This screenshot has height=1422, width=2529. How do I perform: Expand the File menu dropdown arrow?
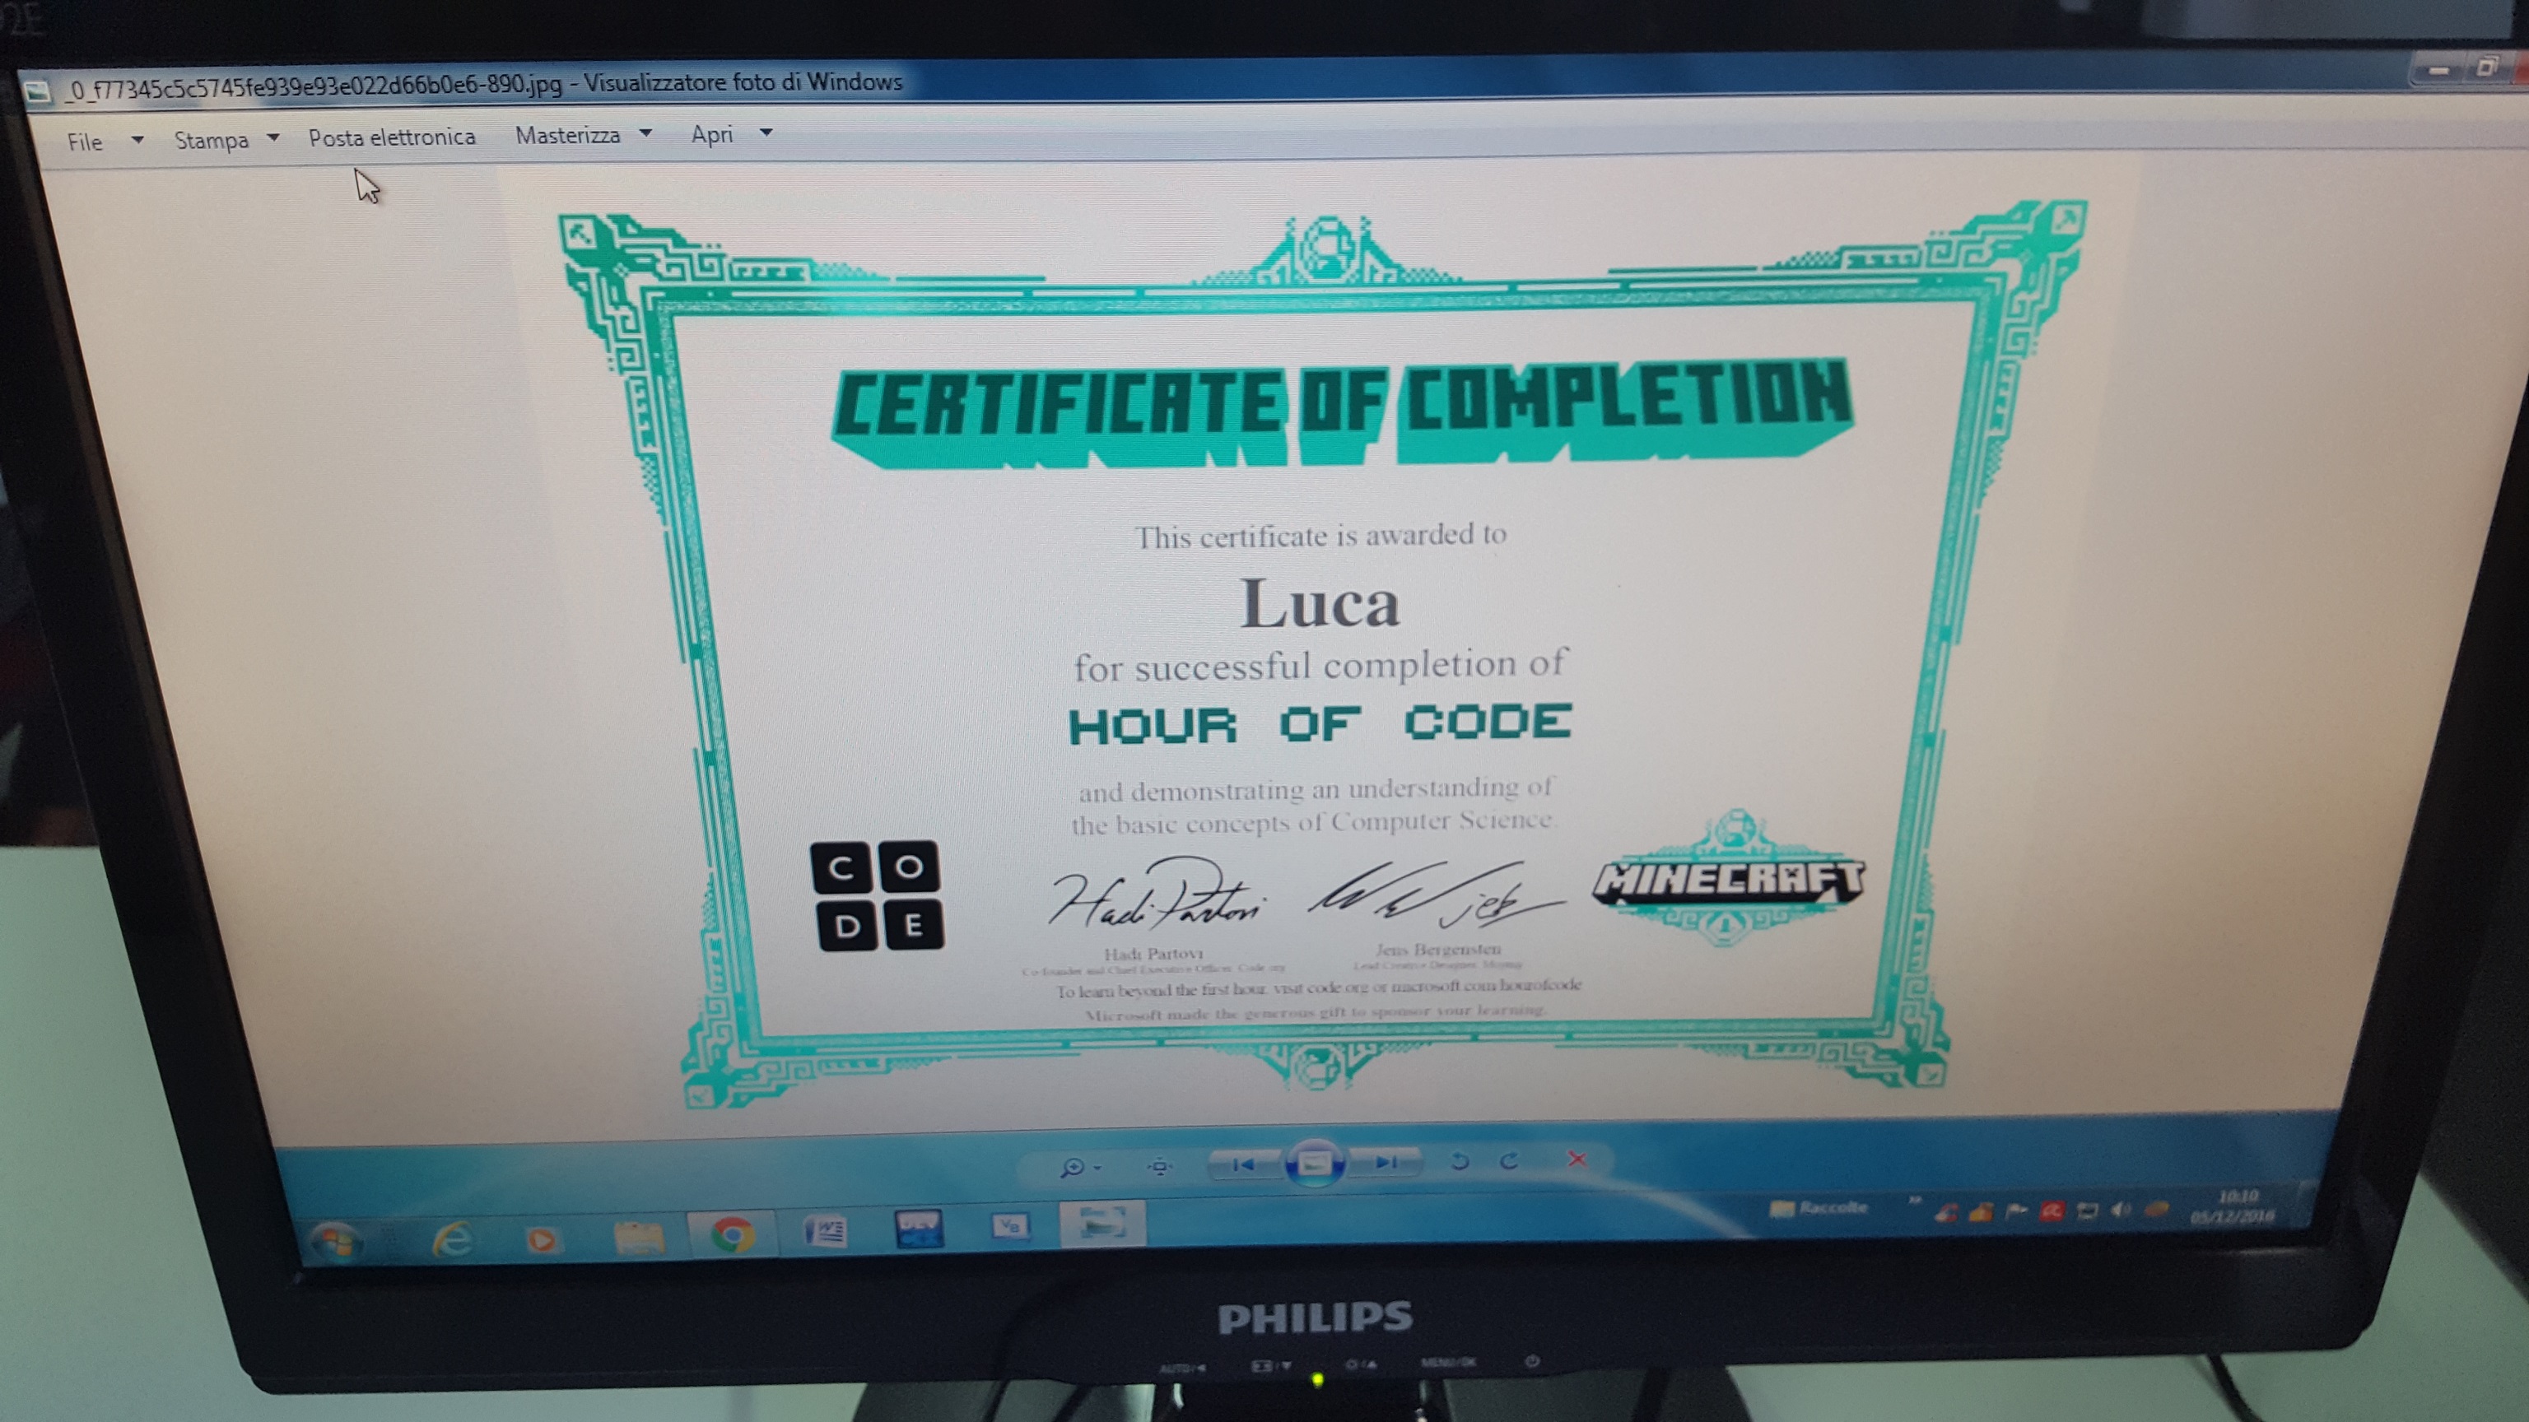[137, 141]
